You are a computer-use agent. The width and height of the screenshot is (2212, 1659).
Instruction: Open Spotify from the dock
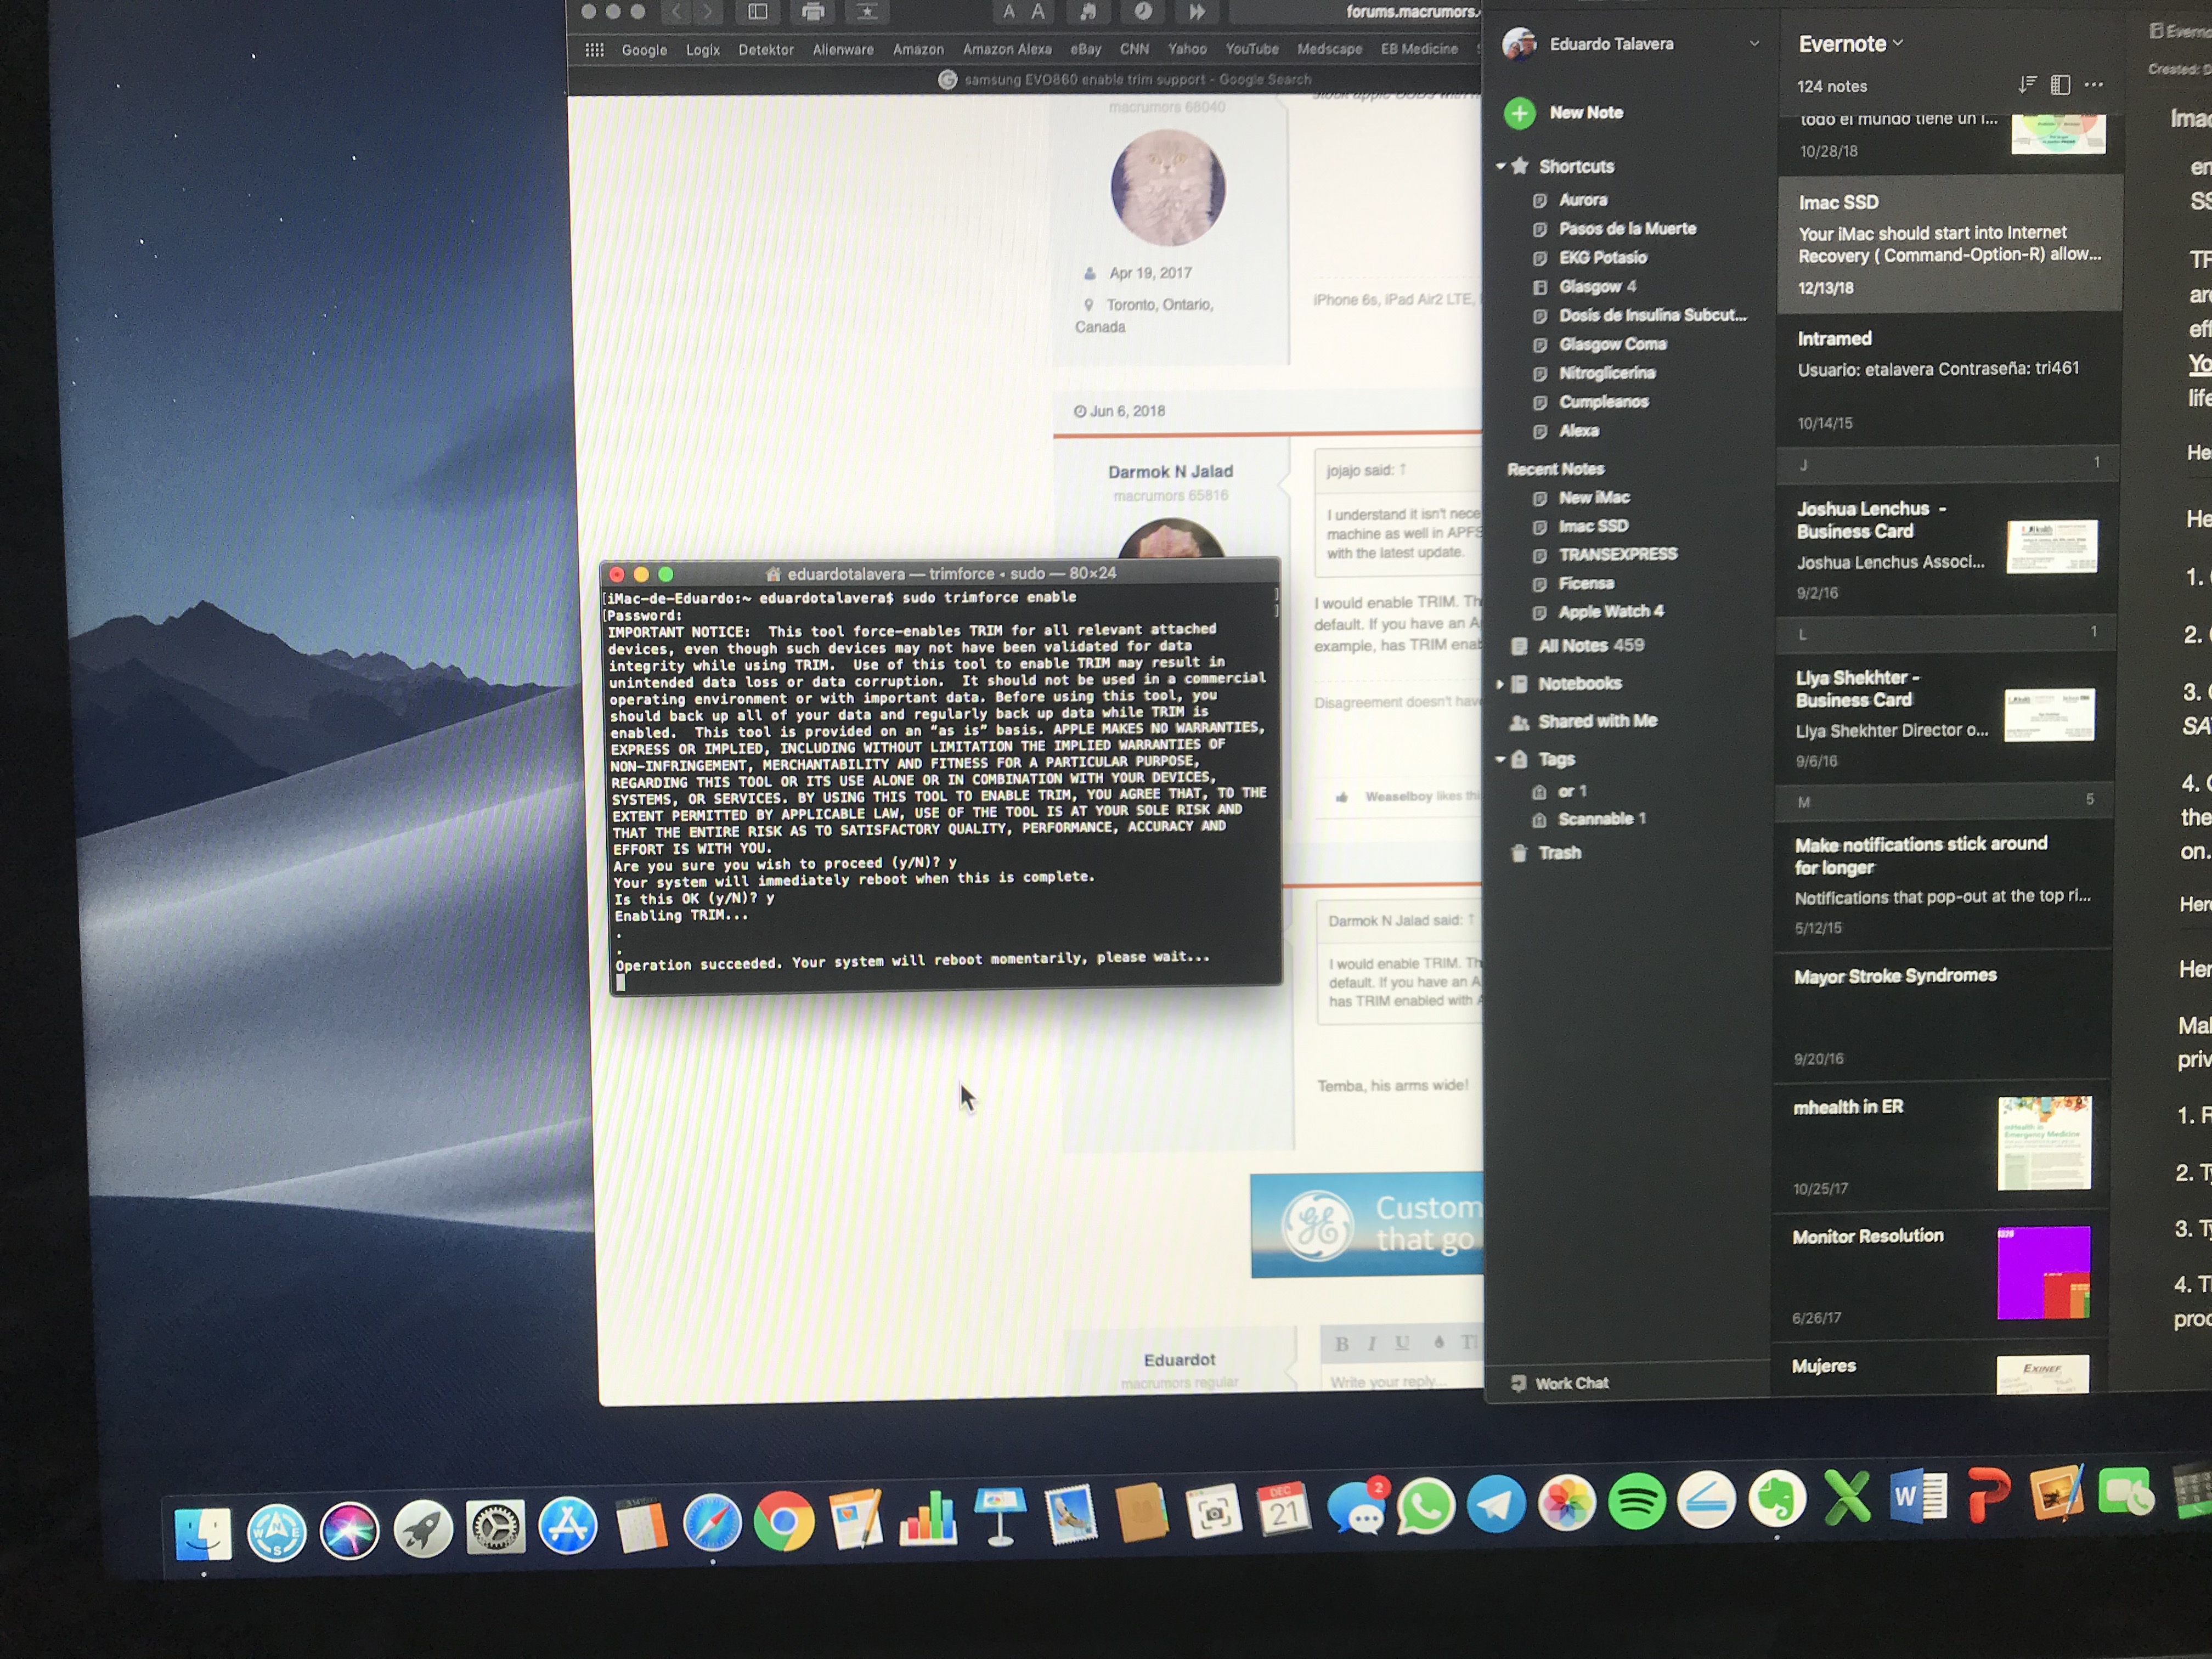1636,1500
